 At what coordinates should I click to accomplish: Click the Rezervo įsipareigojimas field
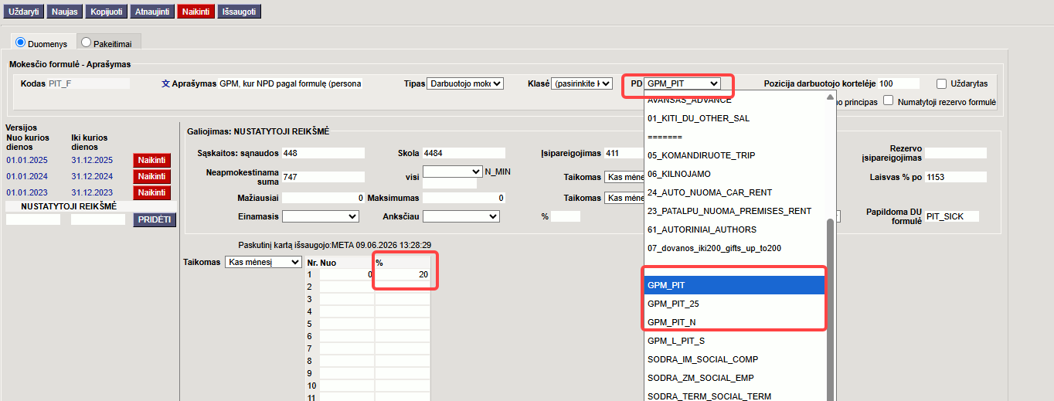tap(957, 153)
